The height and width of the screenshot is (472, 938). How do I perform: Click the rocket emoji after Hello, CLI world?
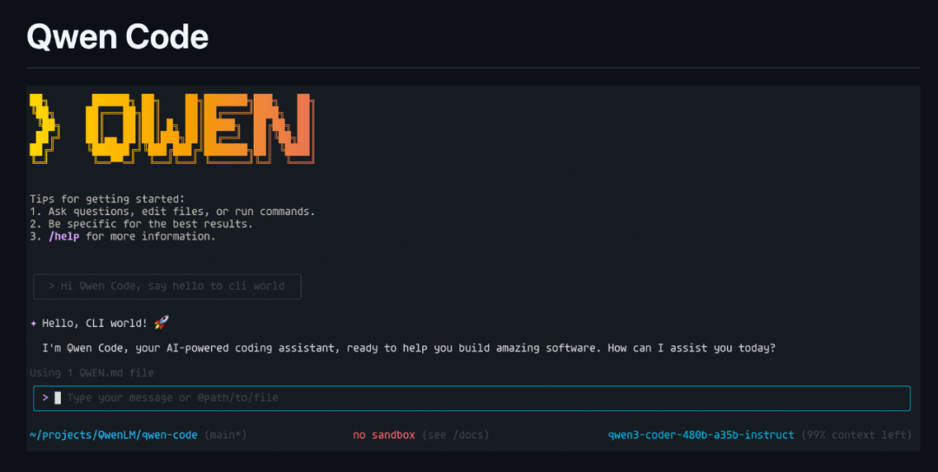click(x=161, y=323)
